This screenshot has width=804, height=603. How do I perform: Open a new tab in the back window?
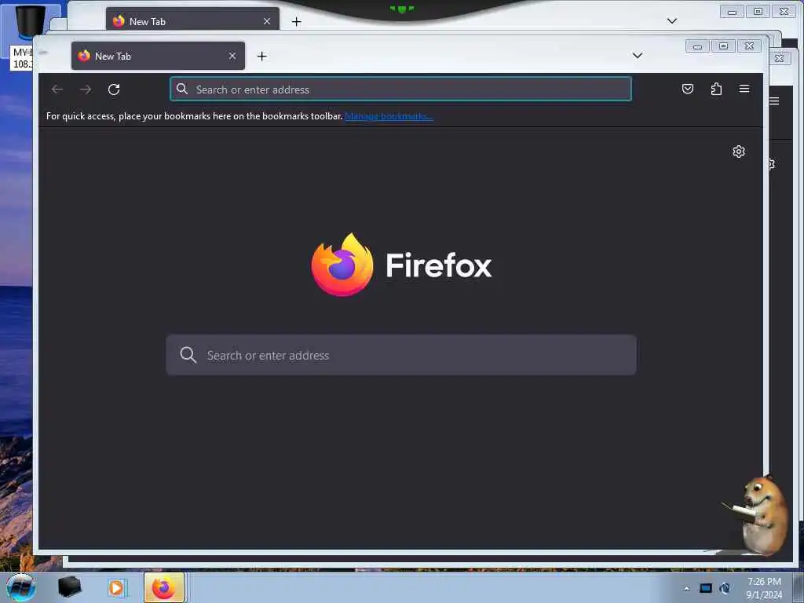click(x=296, y=21)
